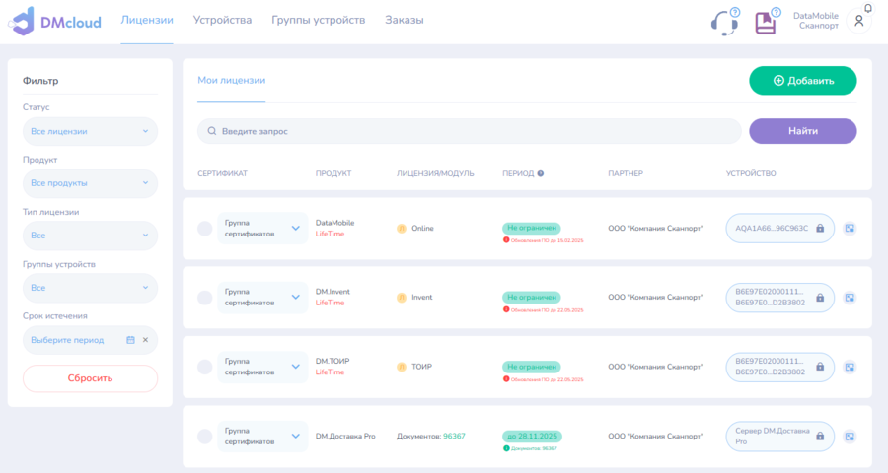This screenshot has height=473, width=888.
Task: Open the headset support icon
Action: click(x=724, y=24)
